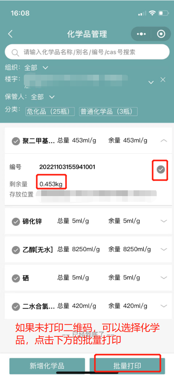The image size is (174, 376).
Task: Tap the battery status icon
Action: (164, 13)
